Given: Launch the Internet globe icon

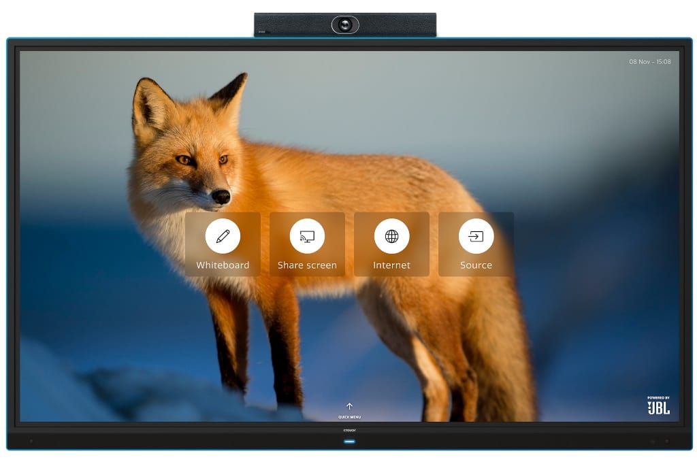Looking at the screenshot, I should coord(391,236).
